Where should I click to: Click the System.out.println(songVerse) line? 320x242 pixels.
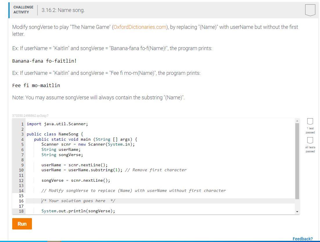pyautogui.click(x=78, y=211)
